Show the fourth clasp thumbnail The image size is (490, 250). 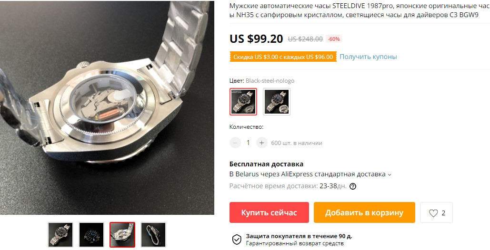tap(153, 235)
